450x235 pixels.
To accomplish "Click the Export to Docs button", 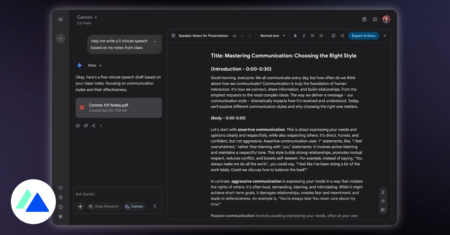I will tap(363, 36).
